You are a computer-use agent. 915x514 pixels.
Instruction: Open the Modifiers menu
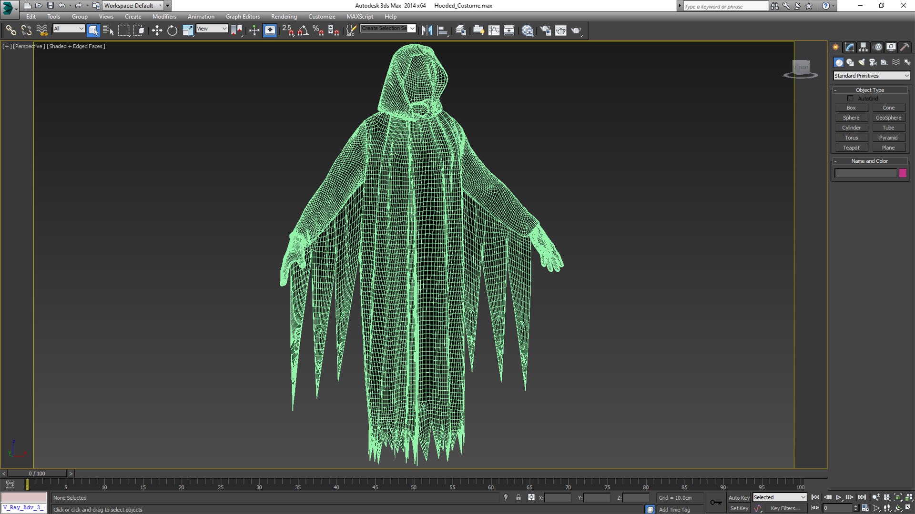tap(164, 17)
